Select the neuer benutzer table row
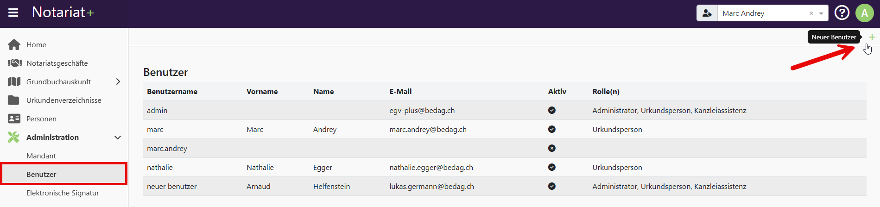 coord(172,186)
